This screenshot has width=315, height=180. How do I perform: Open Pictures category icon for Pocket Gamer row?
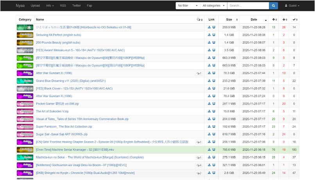coord(25,104)
